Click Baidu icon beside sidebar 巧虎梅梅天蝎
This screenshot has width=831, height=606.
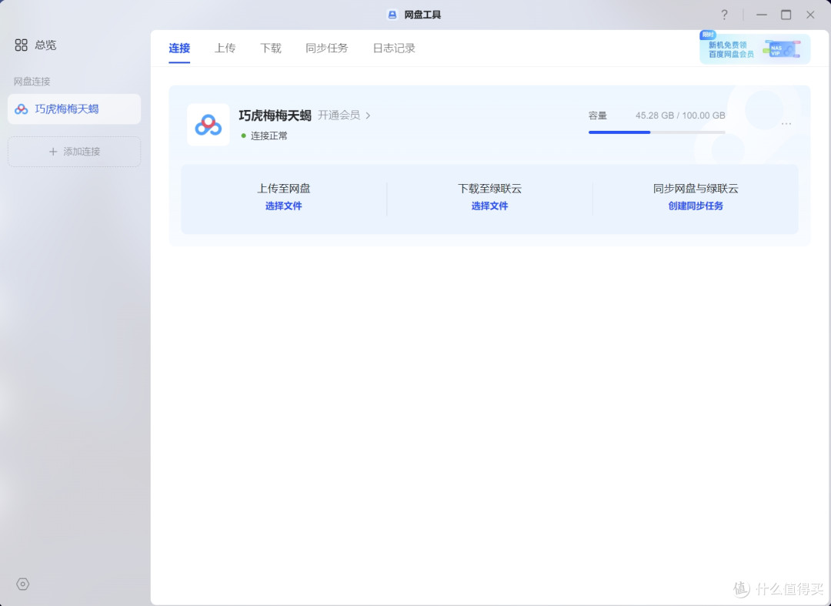point(22,109)
